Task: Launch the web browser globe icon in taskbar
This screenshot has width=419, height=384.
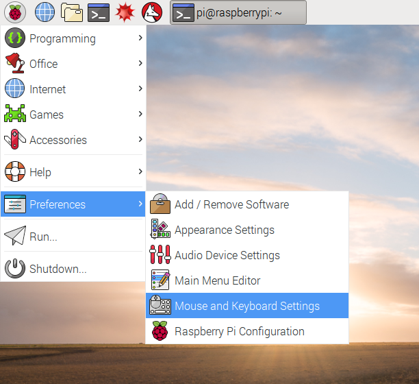Action: pyautogui.click(x=45, y=12)
